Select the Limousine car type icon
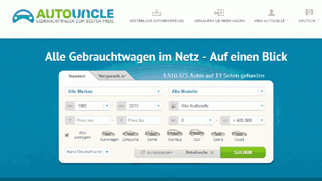 click(130, 134)
